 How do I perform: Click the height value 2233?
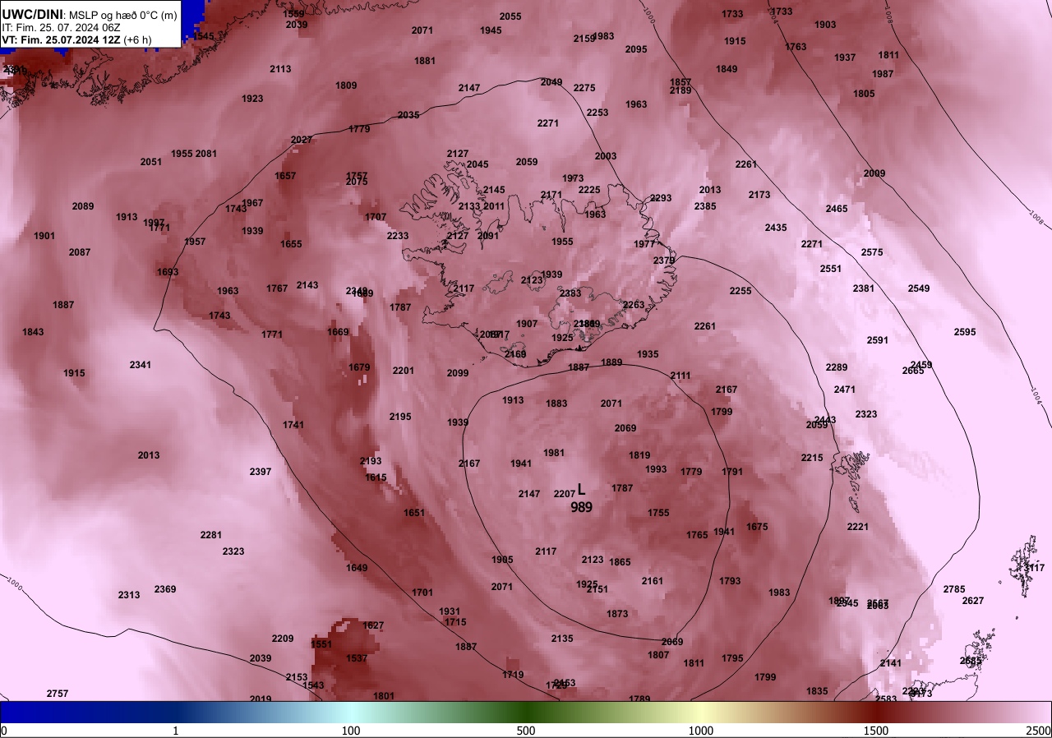click(398, 236)
